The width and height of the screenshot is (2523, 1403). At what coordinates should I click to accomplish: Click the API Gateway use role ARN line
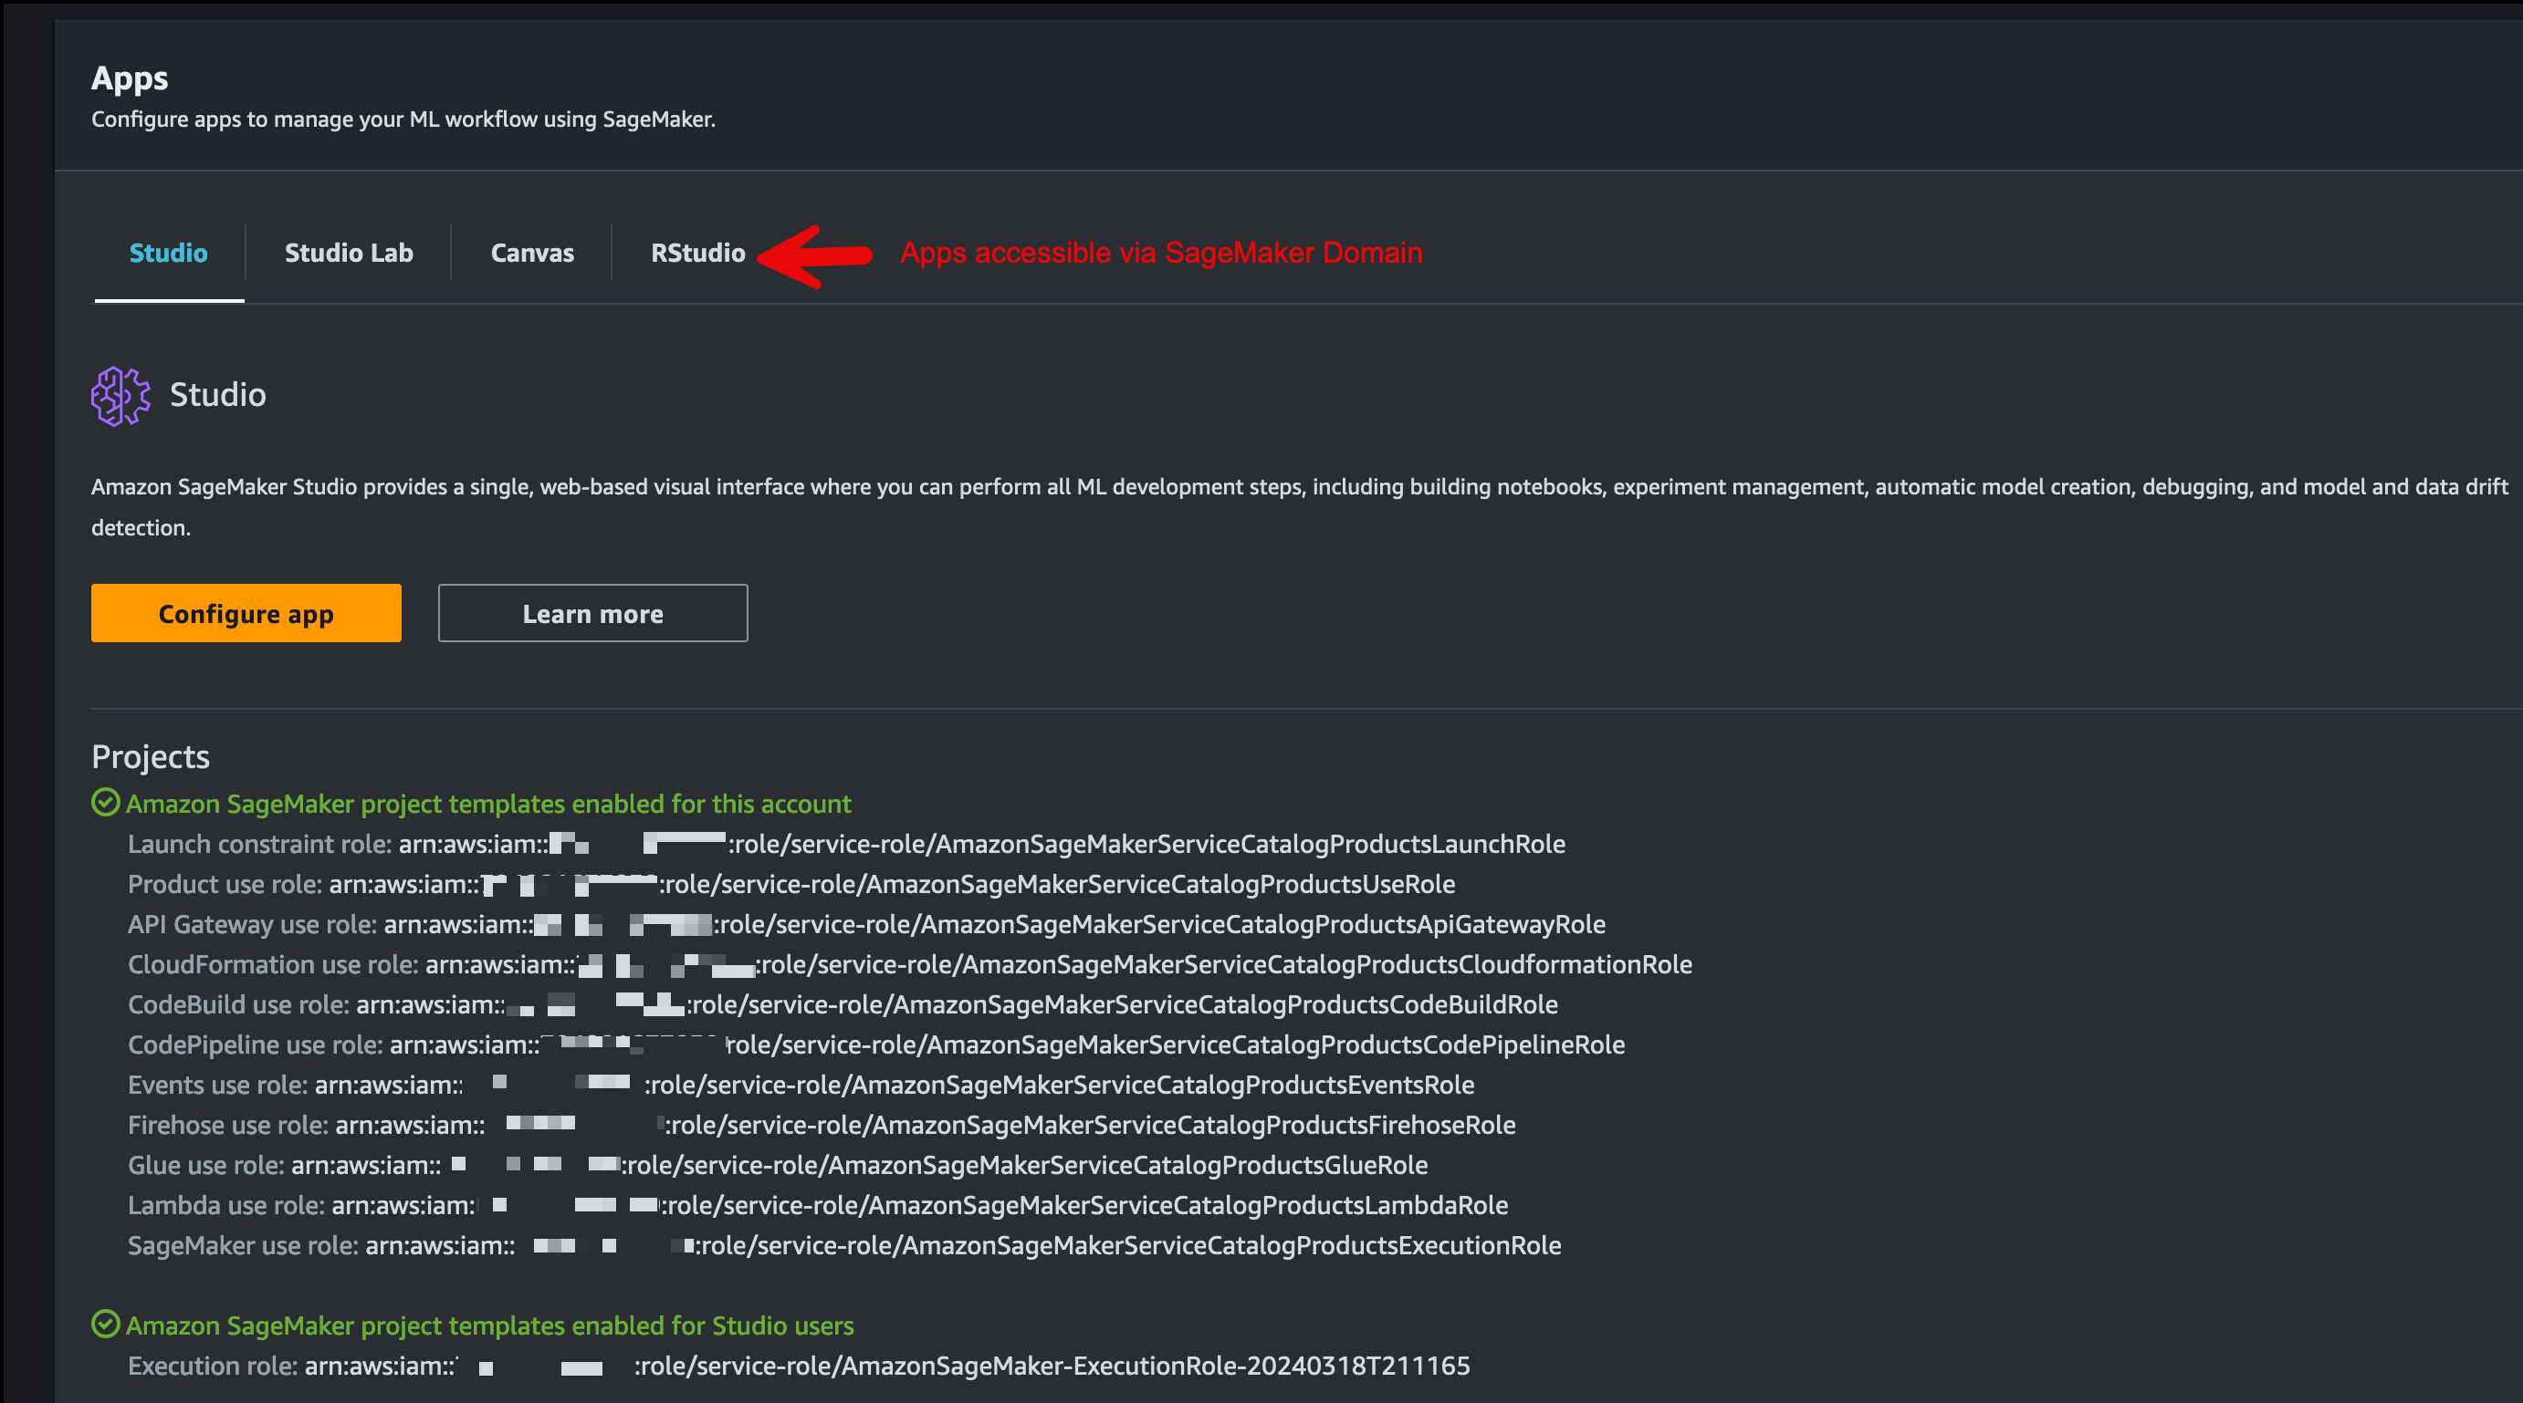(x=867, y=924)
